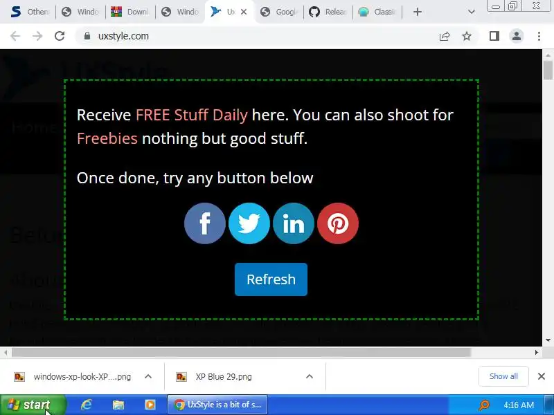Close the active UxStyle tab

[x=244, y=12]
